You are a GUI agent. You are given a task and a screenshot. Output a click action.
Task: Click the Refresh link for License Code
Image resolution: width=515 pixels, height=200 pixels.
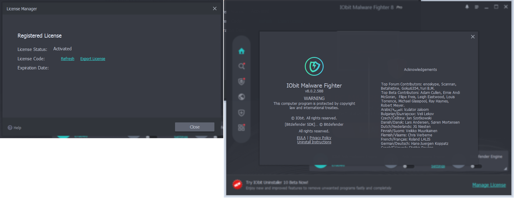68,59
